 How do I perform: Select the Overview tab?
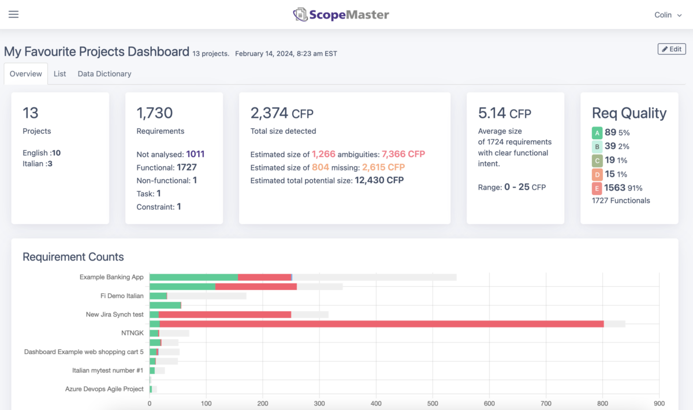(x=25, y=74)
